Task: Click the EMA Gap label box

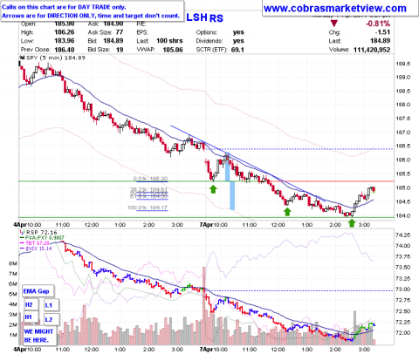Action: click(36, 291)
